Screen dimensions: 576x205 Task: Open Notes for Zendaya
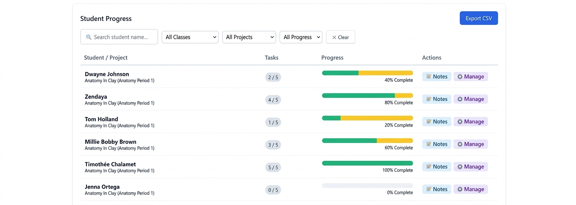click(437, 99)
